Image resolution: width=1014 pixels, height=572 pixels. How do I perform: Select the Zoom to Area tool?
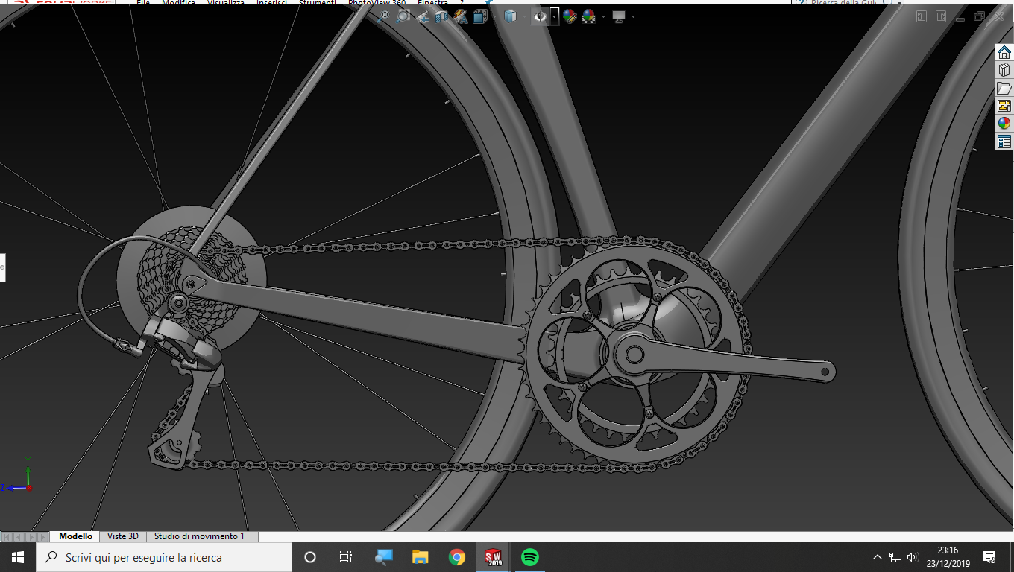[403, 16]
